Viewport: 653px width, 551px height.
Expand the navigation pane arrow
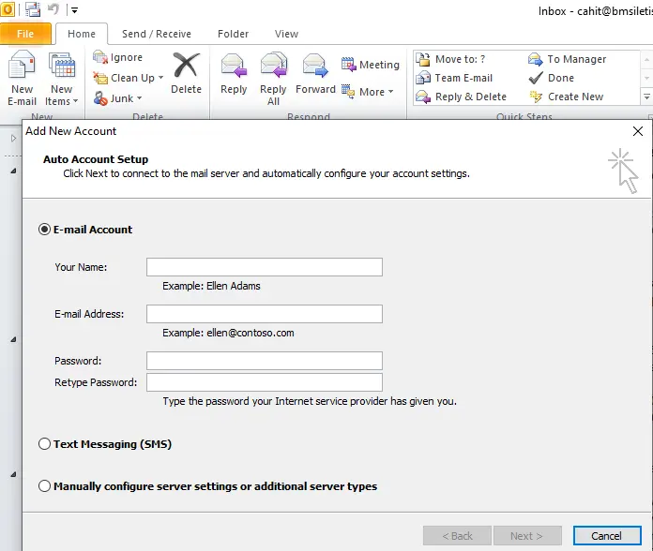pos(13,138)
